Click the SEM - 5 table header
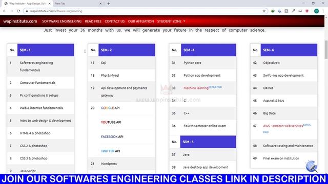 208,142
